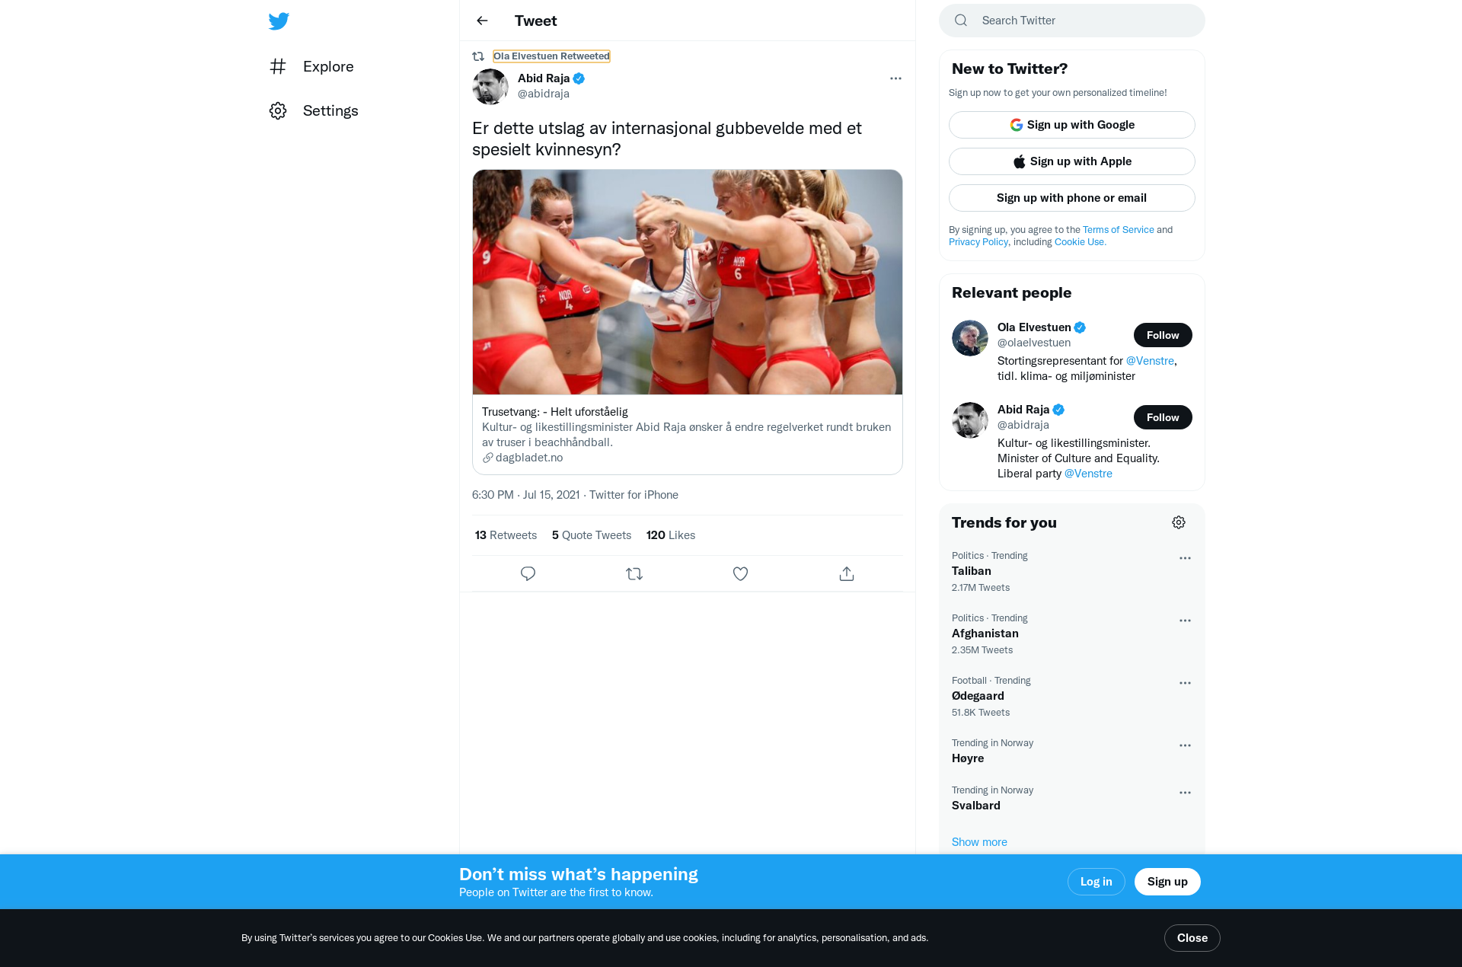
Task: Close the cookies notice banner
Action: click(x=1192, y=938)
